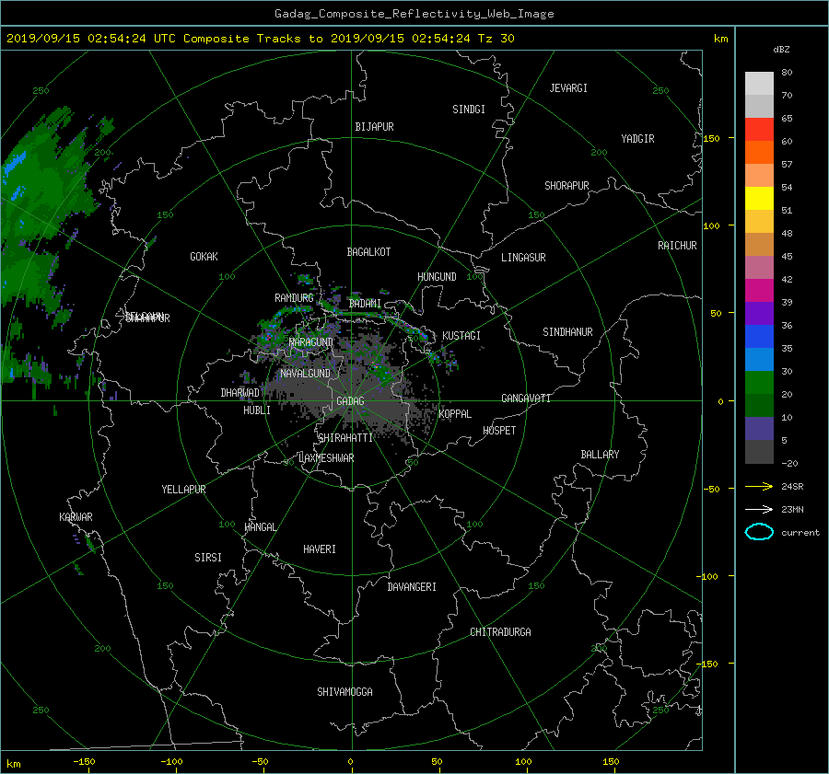Click the LAXMESHWAR city label
The image size is (829, 774).
tap(326, 458)
